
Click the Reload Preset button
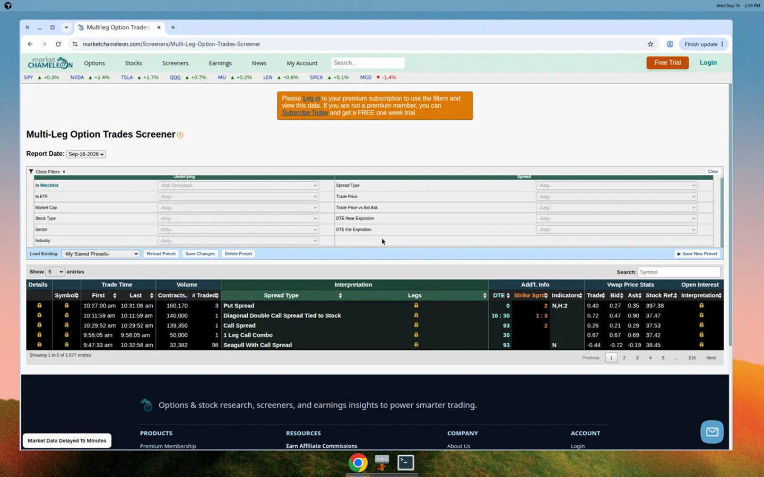[161, 254]
